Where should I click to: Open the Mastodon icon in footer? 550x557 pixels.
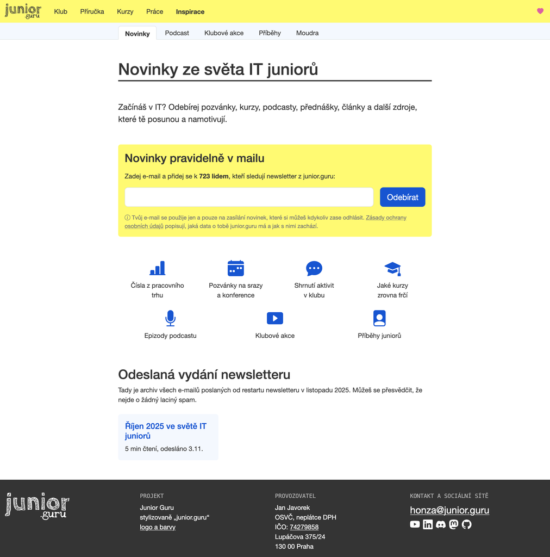click(x=454, y=524)
